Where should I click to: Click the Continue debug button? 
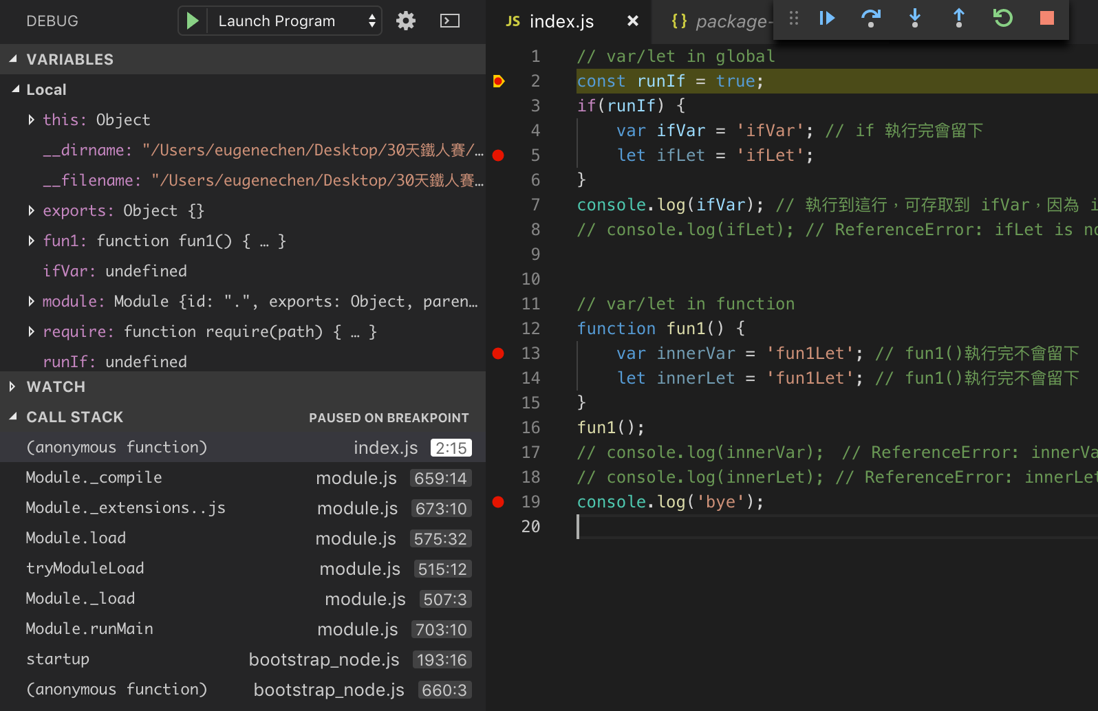click(x=827, y=19)
